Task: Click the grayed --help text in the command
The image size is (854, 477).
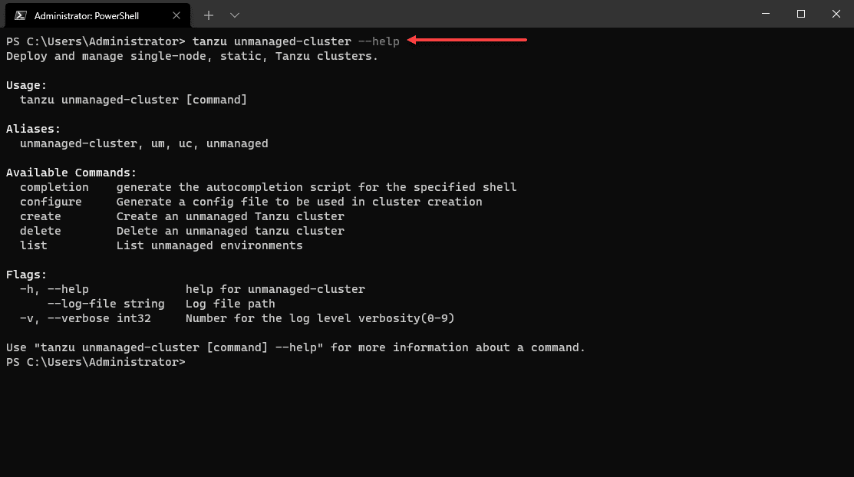Action: point(379,41)
